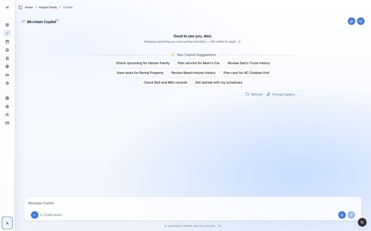Refresh the Copilot suggestions
371x231 pixels.
coord(254,94)
